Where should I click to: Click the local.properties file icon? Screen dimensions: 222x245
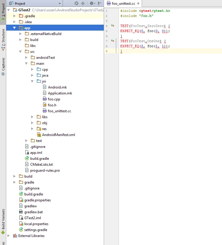click(x=21, y=224)
